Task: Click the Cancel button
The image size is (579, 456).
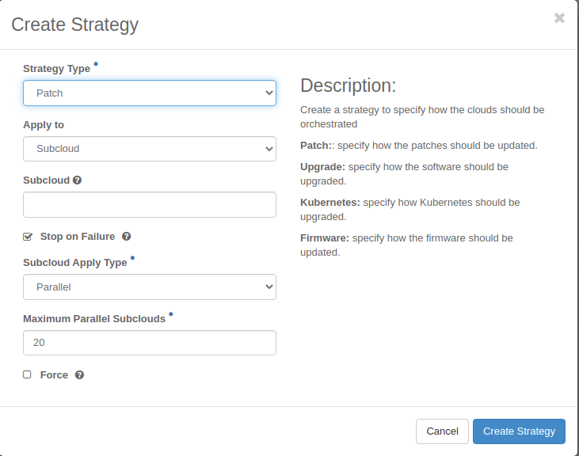Action: [x=442, y=431]
